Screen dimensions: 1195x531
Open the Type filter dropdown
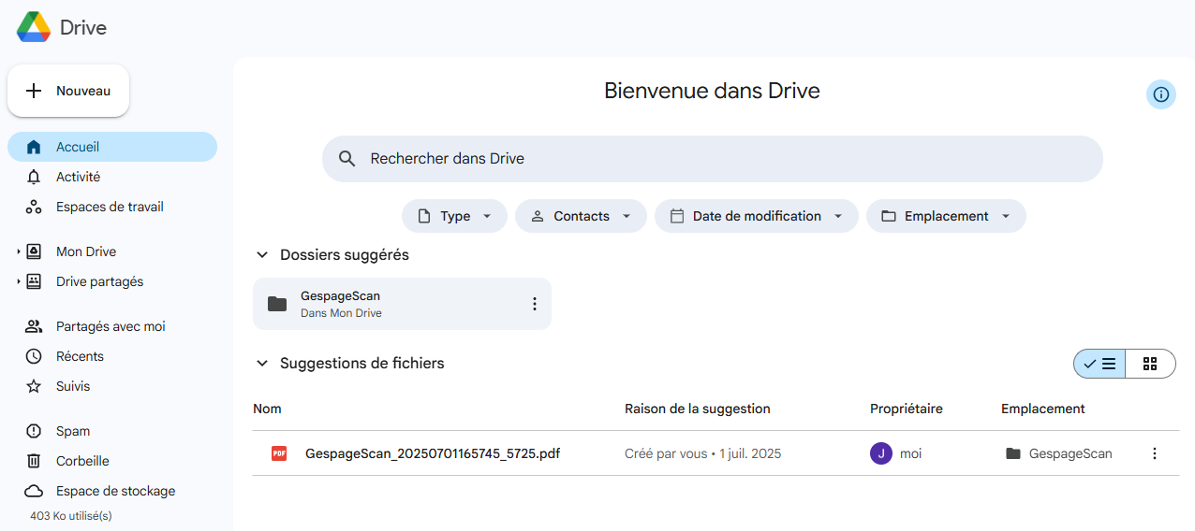point(454,216)
